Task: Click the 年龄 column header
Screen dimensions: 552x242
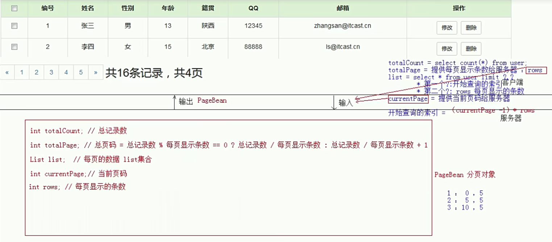Action: 168,8
